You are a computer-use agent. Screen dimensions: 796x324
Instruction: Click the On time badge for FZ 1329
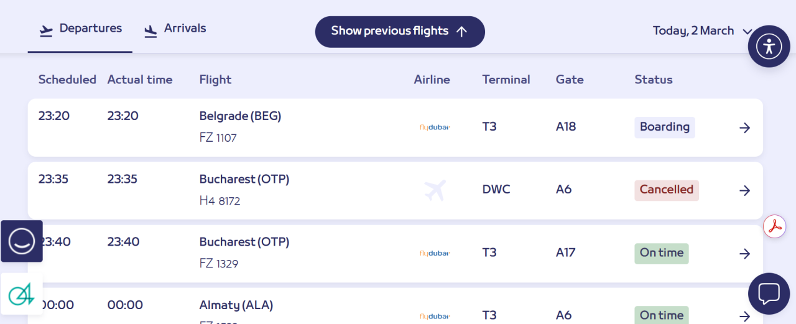[661, 253]
